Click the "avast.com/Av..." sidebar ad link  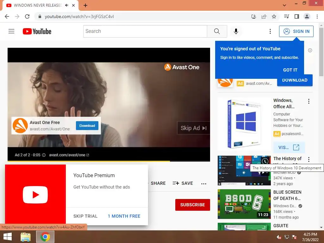(x=259, y=84)
